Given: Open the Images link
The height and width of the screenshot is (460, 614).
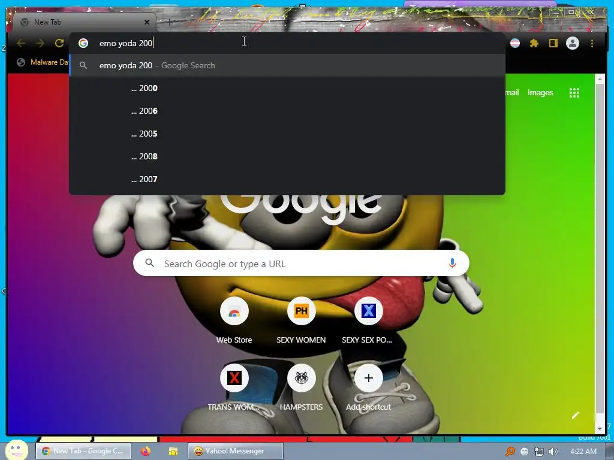Looking at the screenshot, I should point(540,93).
